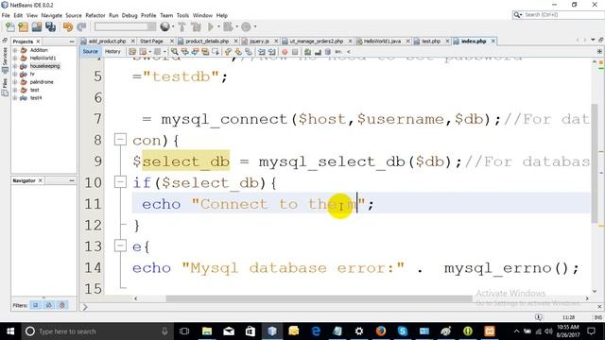Click the Build Project hammer icon
This screenshot has width=605, height=340.
tap(182, 27)
